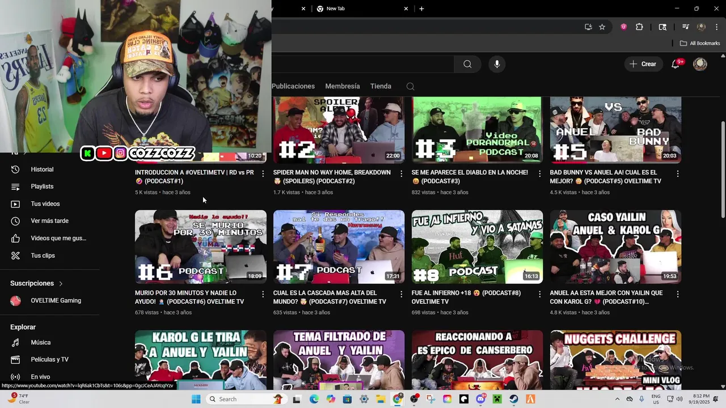Click the Crear button
726x408 pixels.
click(x=643, y=64)
